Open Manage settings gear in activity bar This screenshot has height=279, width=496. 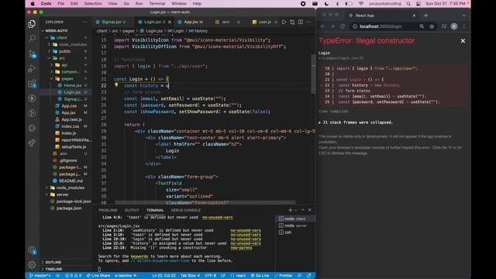(32, 264)
